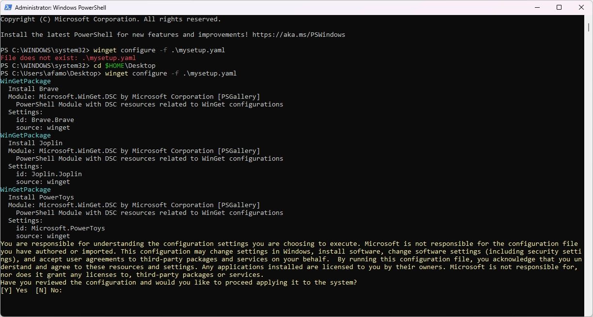This screenshot has height=317, width=593.
Task: Click the 'Install Joplin' line
Action: pos(35,143)
